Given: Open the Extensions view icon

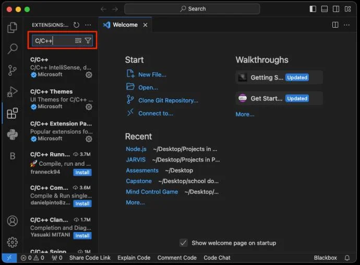Looking at the screenshot, I should pos(12,113).
